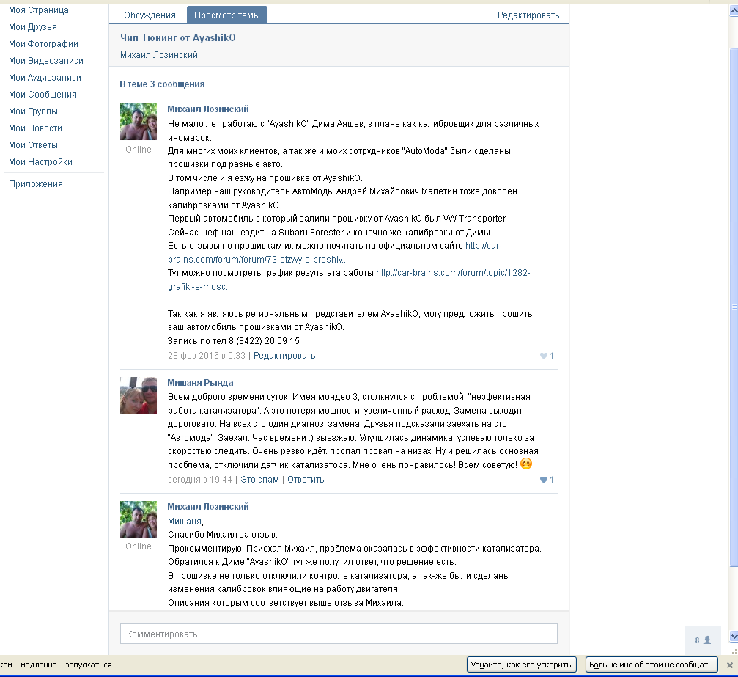The image size is (738, 677).
Task: Click Мишаня Рында avatar photo
Action: point(139,395)
